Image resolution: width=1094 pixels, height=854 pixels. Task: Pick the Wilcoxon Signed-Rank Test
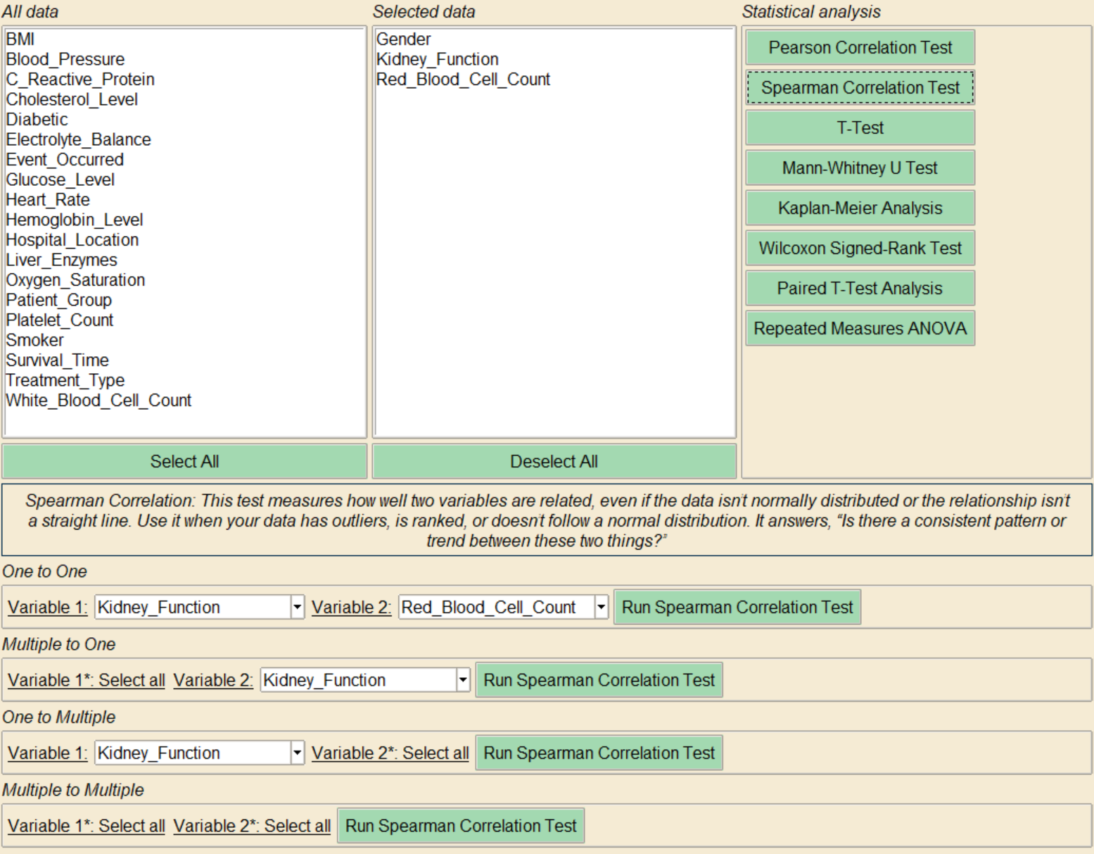pos(860,248)
